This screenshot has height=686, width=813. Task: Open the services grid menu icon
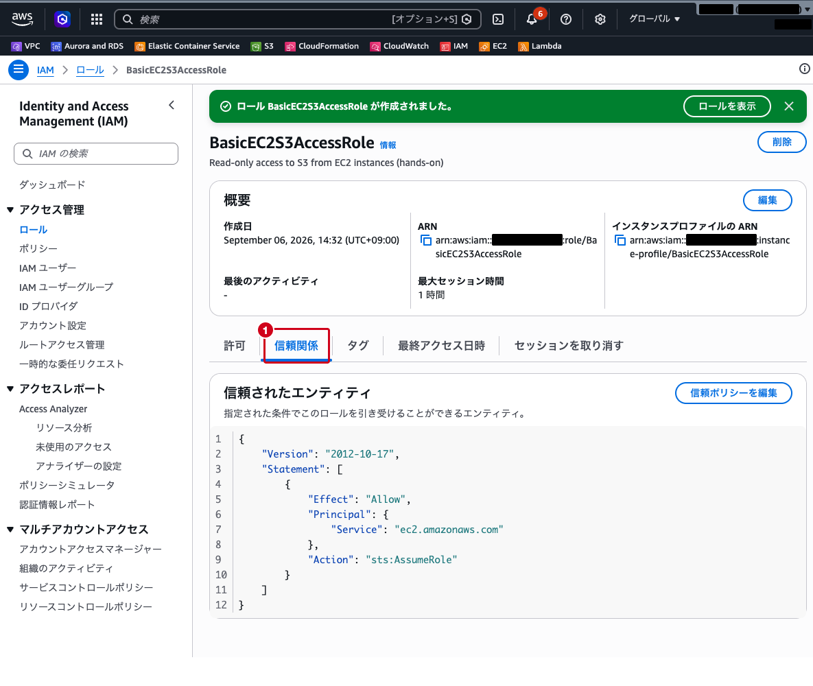coord(97,19)
